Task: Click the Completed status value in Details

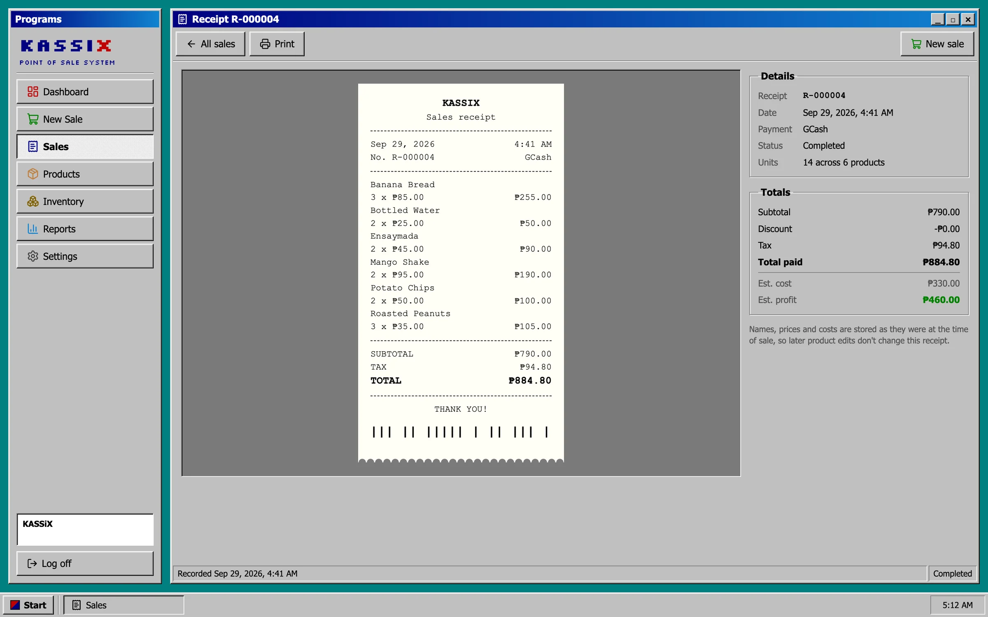Action: pos(823,146)
